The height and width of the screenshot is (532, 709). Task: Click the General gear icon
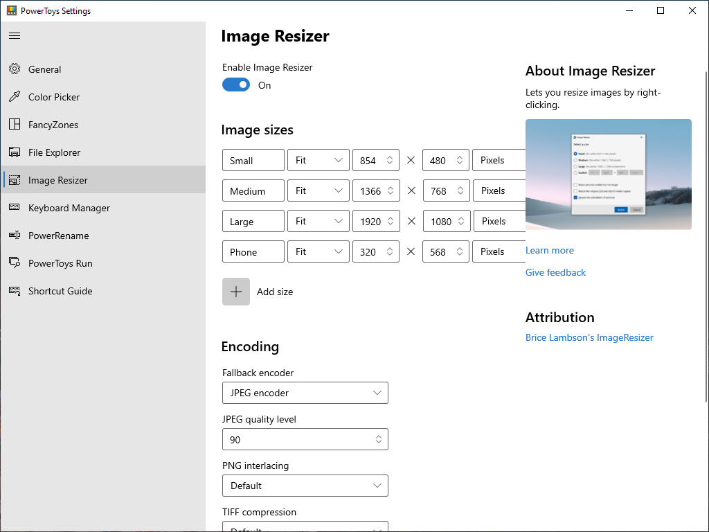[x=15, y=69]
